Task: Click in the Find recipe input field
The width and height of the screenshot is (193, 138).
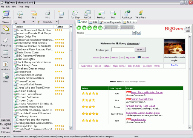Action: pos(123,50)
